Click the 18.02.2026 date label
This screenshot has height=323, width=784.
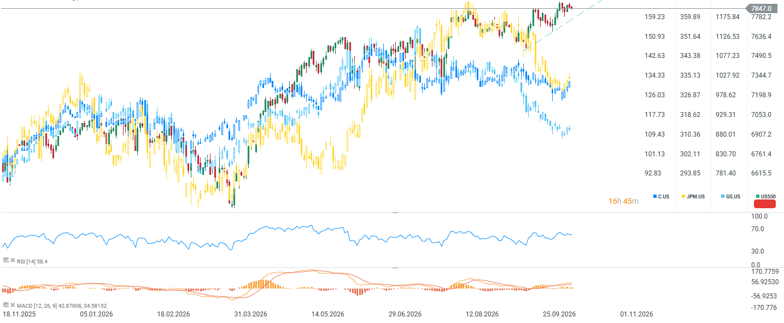pyautogui.click(x=173, y=314)
